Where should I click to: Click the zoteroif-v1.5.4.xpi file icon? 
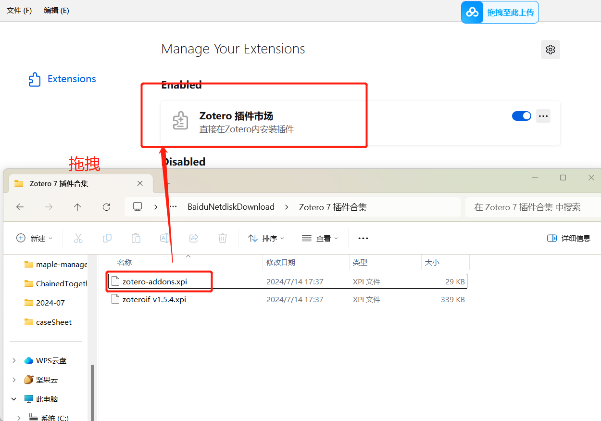click(x=115, y=299)
